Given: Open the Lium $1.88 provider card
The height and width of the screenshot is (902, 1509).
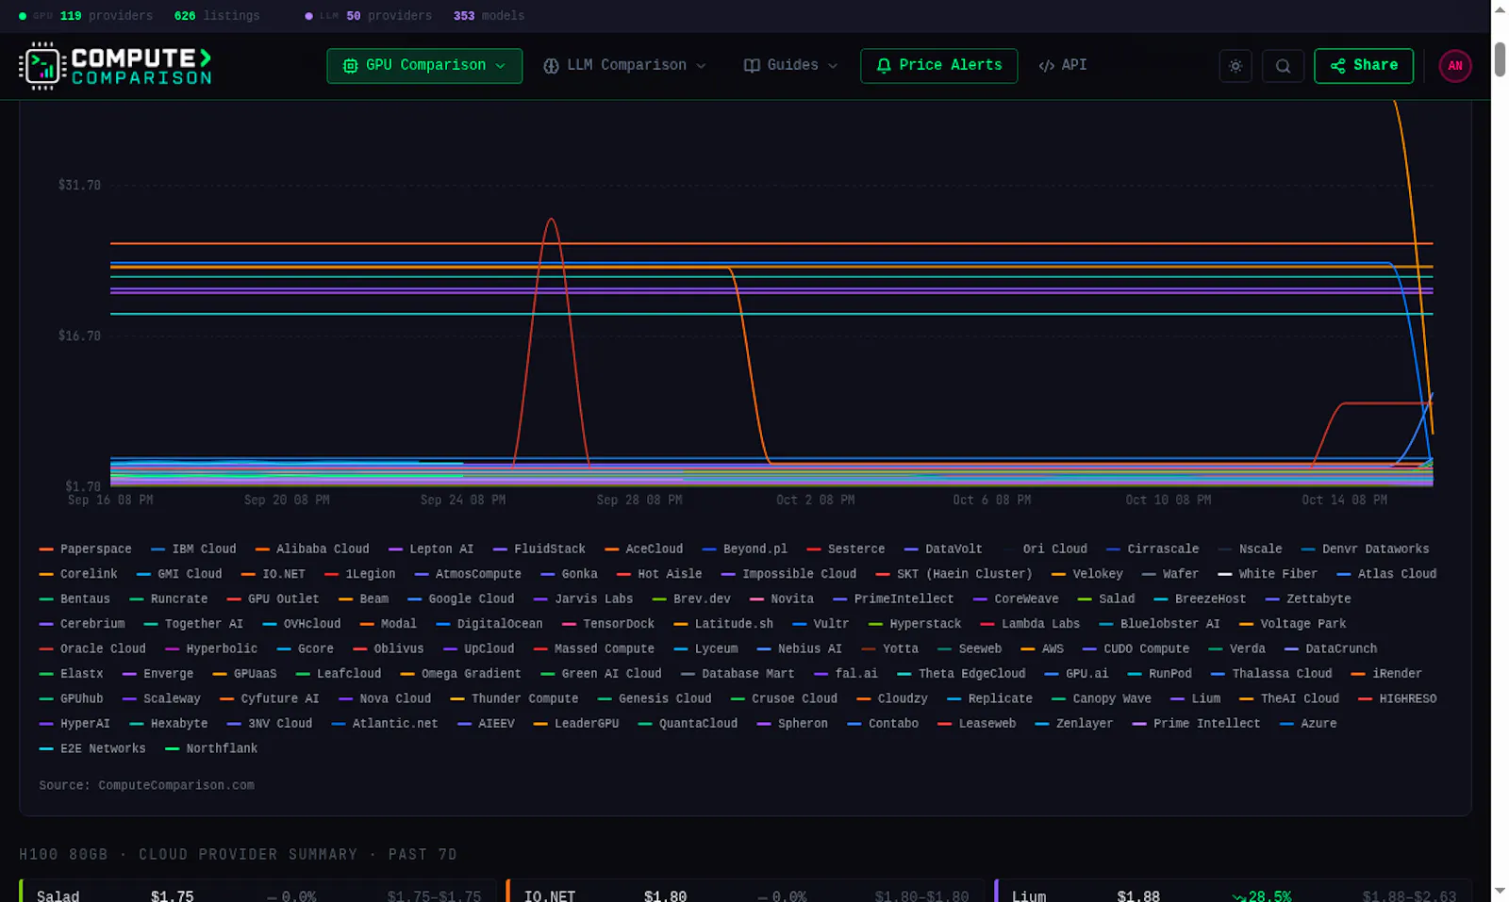Looking at the screenshot, I should tap(1233, 891).
